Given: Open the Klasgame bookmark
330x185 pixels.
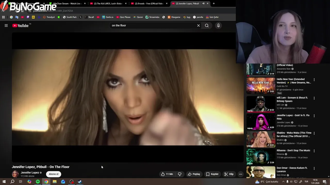Looking at the screenshot, I should (174, 17).
